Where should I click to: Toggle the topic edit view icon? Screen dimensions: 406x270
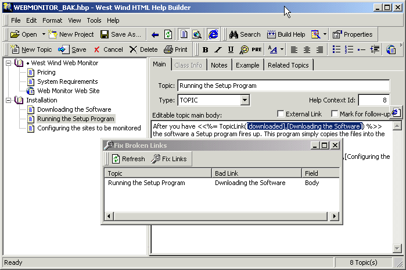184,34
